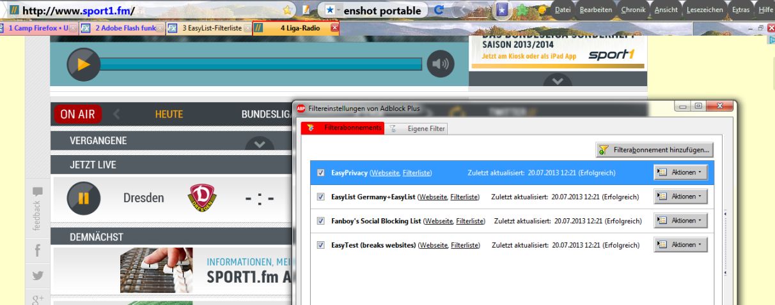The height and width of the screenshot is (305, 775).
Task: Uncheck Fanboy's Social Blocking List
Action: click(x=321, y=221)
